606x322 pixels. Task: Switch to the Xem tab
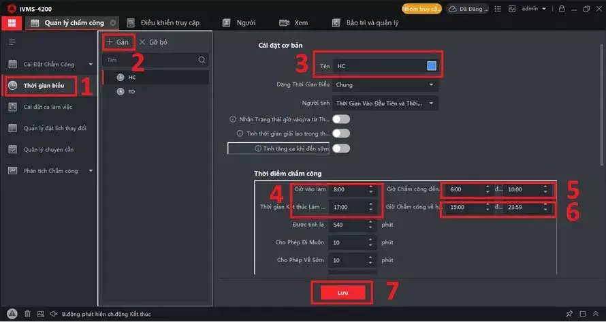coord(293,23)
